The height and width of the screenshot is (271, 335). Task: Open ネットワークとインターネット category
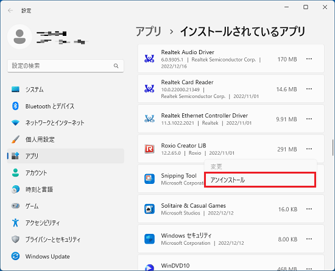pyautogui.click(x=65, y=123)
